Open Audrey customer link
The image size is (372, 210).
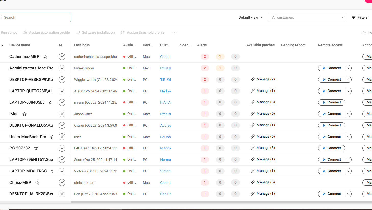click(166, 125)
